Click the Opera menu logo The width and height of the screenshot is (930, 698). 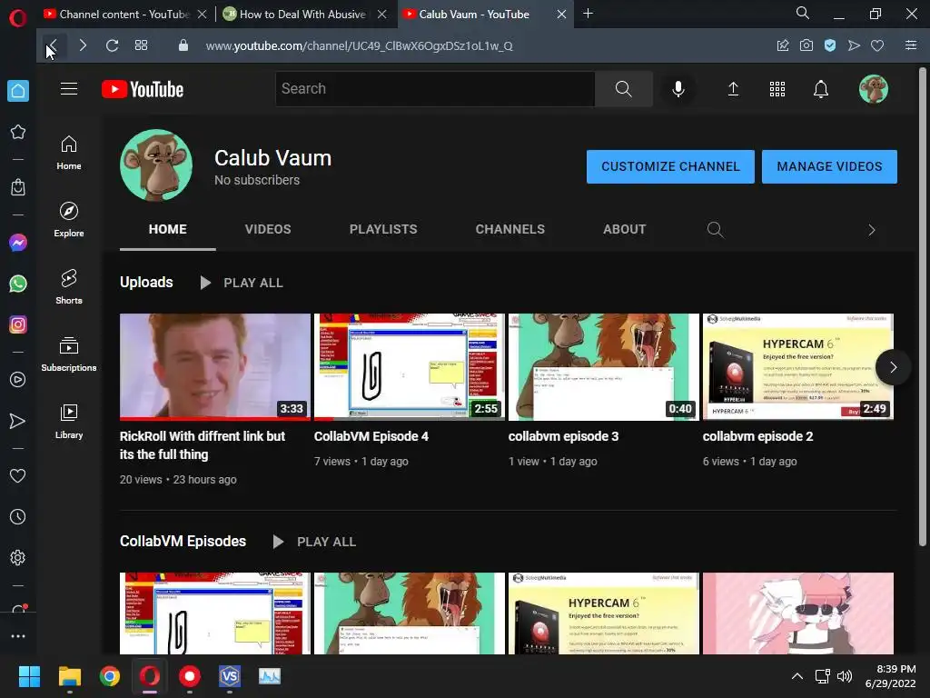(18, 18)
